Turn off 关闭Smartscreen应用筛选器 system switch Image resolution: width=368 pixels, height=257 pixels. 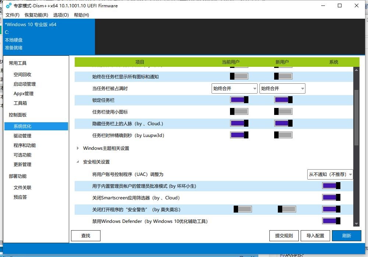coord(331,198)
